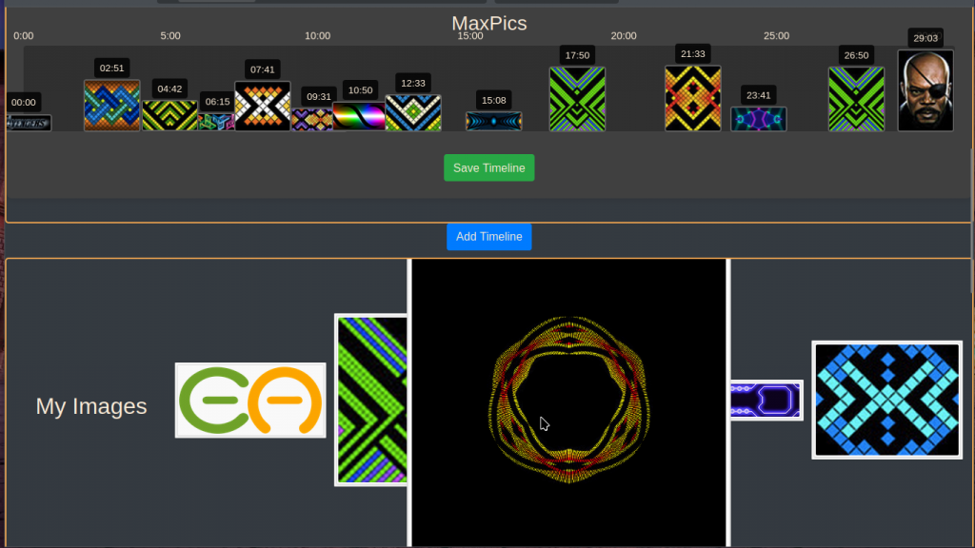
Task: Select the 29:03 eyepatch man portrait thumbnail
Action: click(x=925, y=90)
